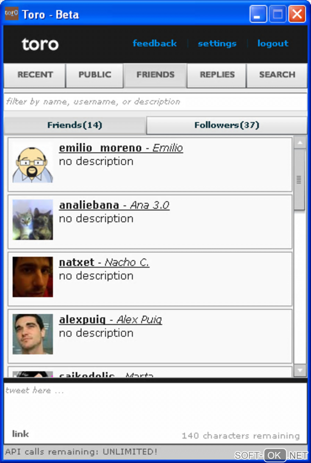The width and height of the screenshot is (311, 463).
Task: Switch to the PUBLIC tab
Action: coord(95,75)
